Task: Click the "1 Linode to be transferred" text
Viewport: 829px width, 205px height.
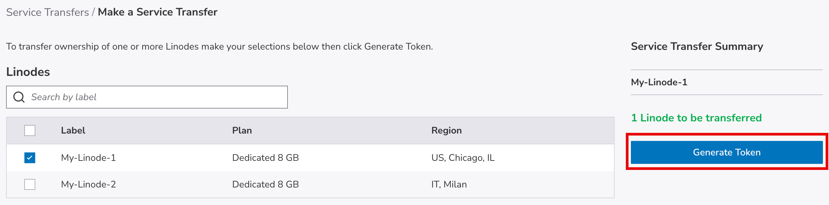Action: click(x=696, y=118)
